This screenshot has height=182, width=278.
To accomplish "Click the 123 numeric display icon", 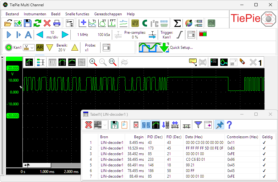I will (x=135, y=23).
